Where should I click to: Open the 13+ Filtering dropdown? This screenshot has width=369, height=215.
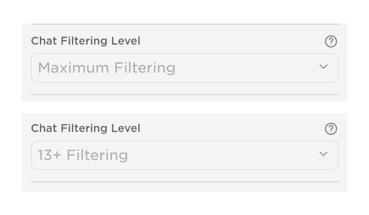(x=184, y=155)
